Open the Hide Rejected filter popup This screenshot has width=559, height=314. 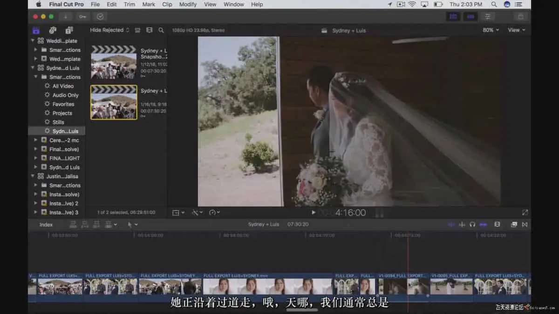point(109,30)
